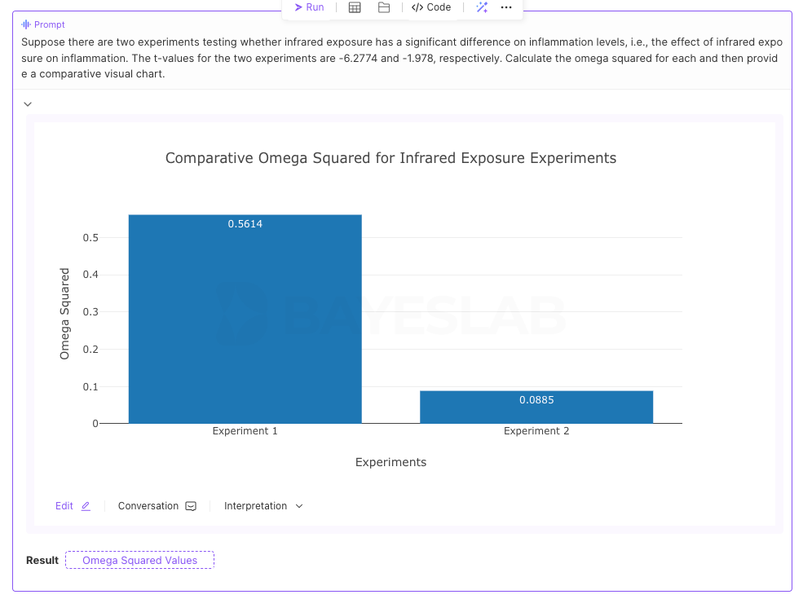Viewport: 803px width, 599px height.
Task: Open the Omega Squared Values result
Action: coord(139,560)
